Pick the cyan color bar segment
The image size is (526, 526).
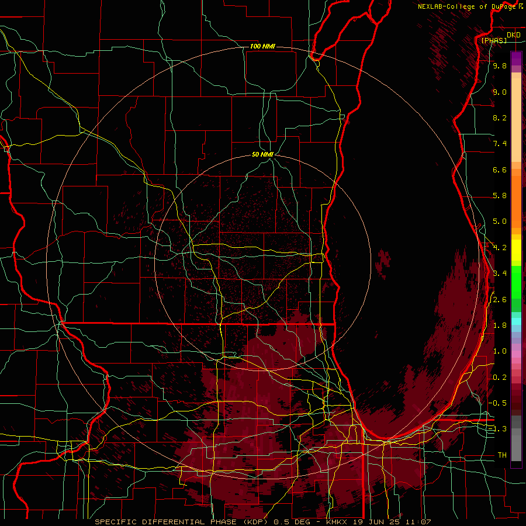516,321
